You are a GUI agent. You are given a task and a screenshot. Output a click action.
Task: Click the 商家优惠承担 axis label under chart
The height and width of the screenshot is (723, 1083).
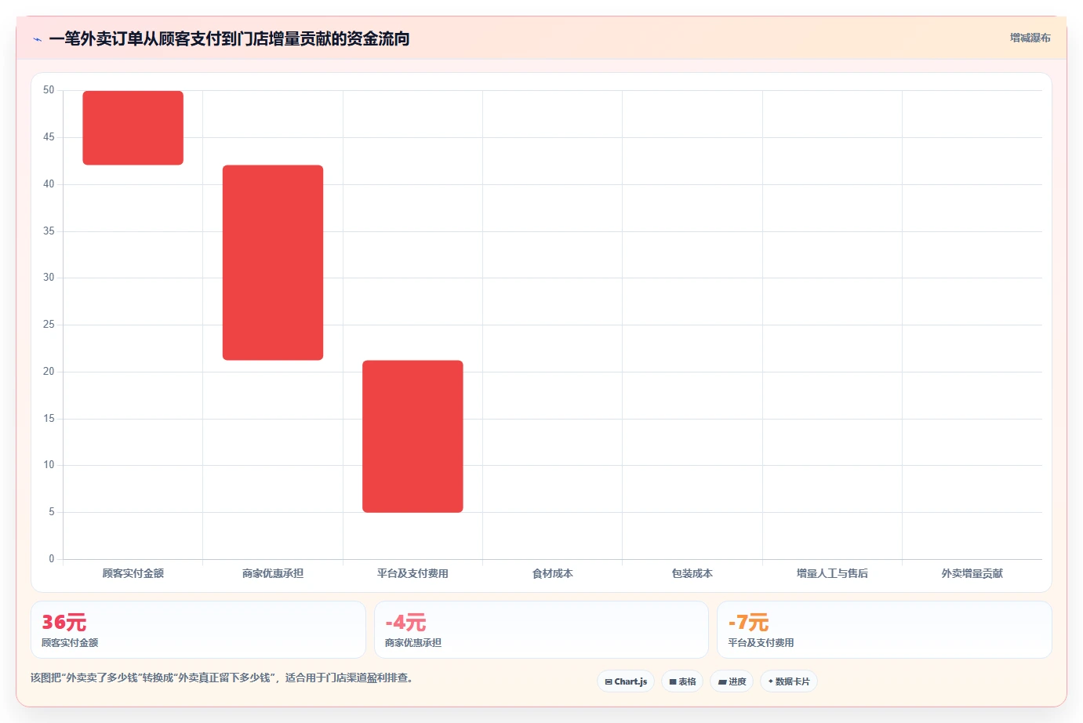[273, 573]
